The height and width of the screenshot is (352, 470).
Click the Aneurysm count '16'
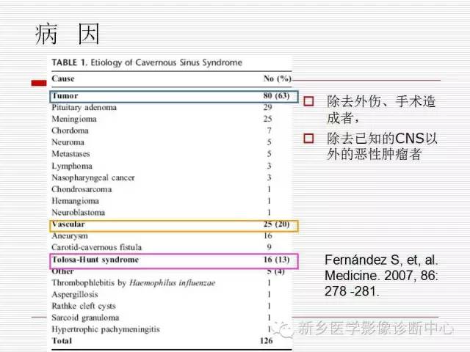point(267,236)
